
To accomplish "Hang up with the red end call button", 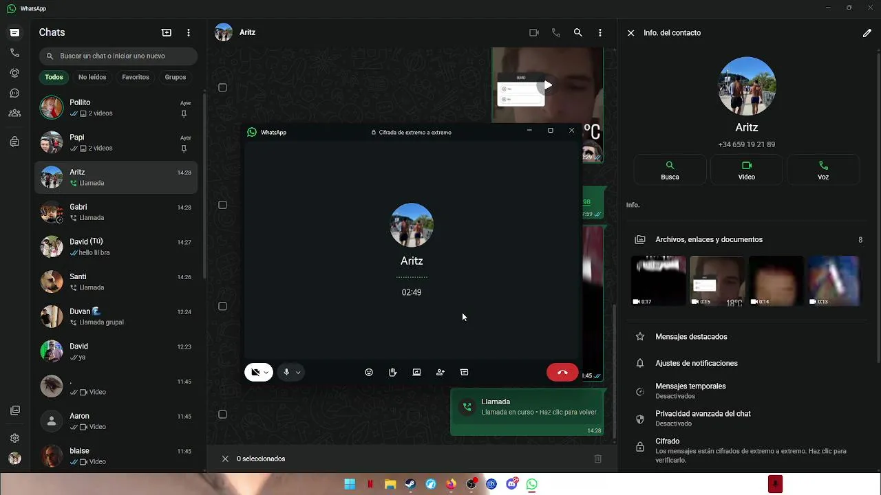I will tap(562, 372).
